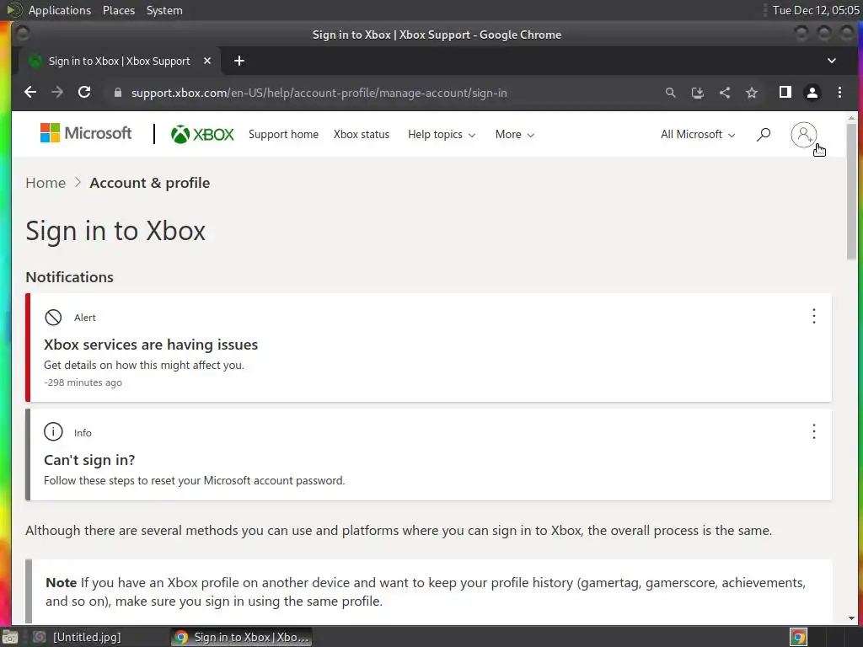Close the Sign in to Xbox tab

207,61
